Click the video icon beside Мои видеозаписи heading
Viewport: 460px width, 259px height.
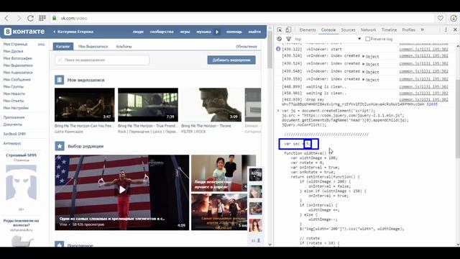(59, 80)
